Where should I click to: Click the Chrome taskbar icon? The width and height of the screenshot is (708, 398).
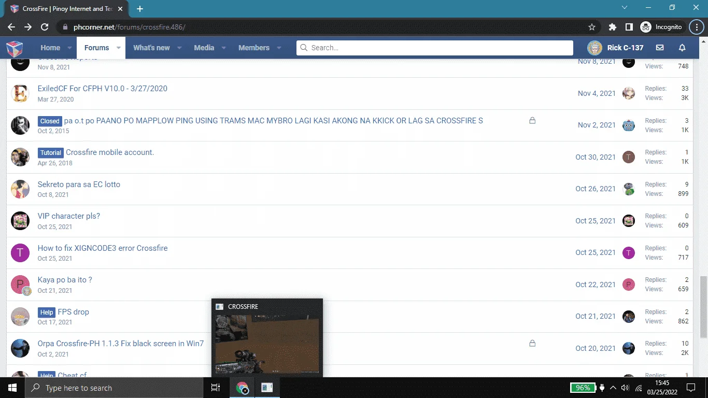tap(242, 388)
